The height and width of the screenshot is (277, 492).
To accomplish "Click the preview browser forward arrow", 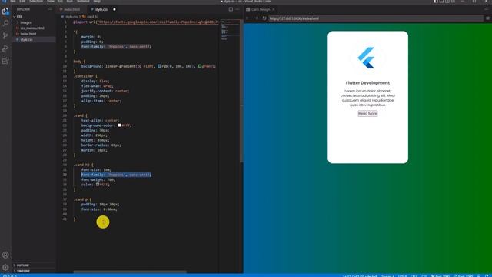I will coord(256,18).
